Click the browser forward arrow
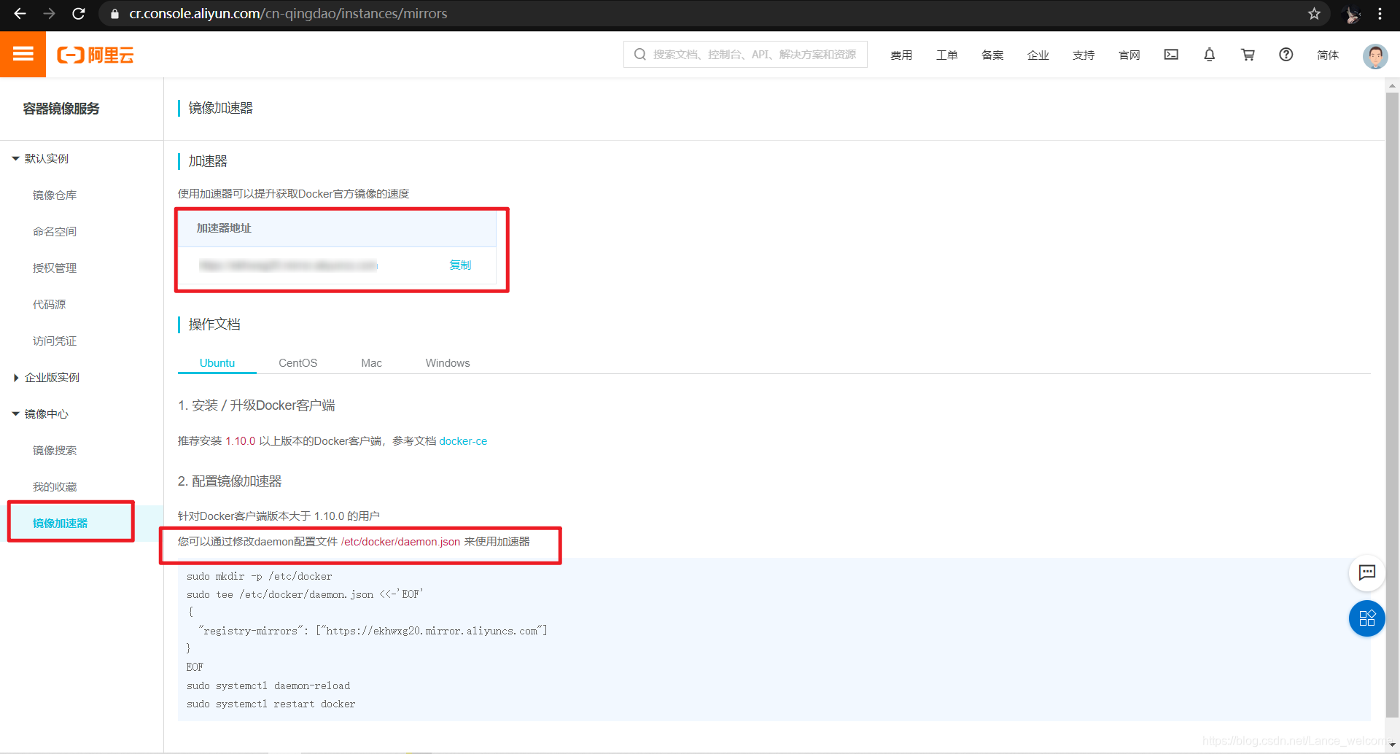The width and height of the screenshot is (1400, 754). (x=49, y=13)
